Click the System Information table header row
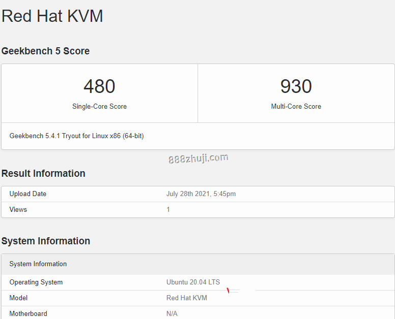Image resolution: width=395 pixels, height=319 pixels. coord(197,264)
